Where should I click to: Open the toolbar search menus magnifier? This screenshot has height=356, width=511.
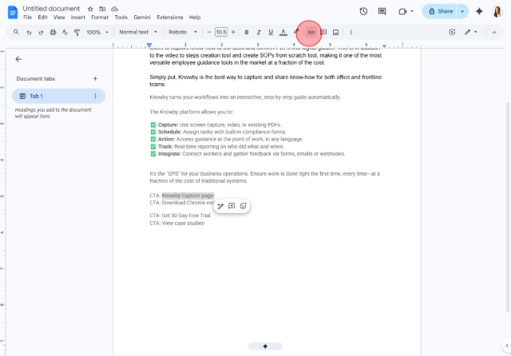(16, 32)
